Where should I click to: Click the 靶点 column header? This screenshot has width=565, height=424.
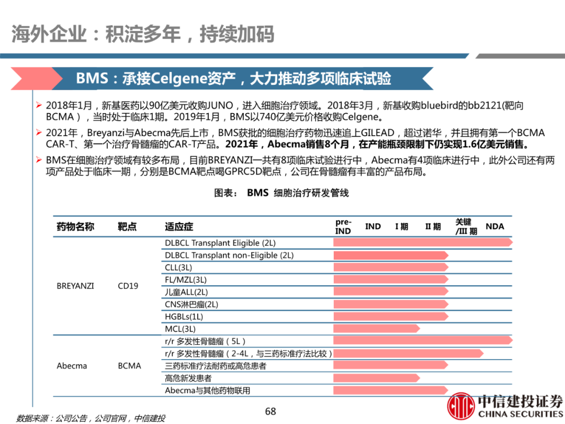[127, 227]
